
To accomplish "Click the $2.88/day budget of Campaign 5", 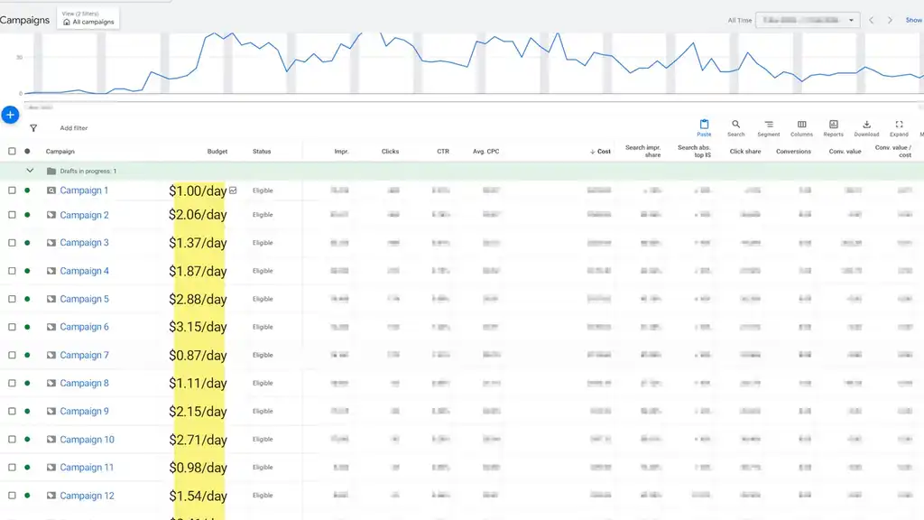I will pos(198,299).
